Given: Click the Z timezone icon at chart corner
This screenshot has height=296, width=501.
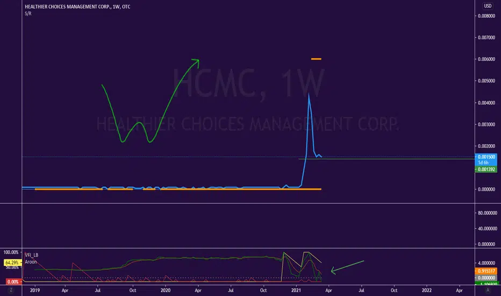Looking at the screenshot, I should [11, 290].
